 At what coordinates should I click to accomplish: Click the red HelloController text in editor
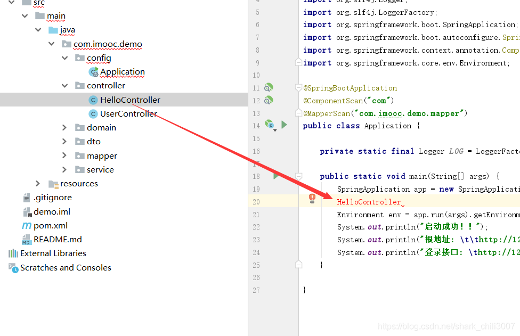click(x=369, y=202)
